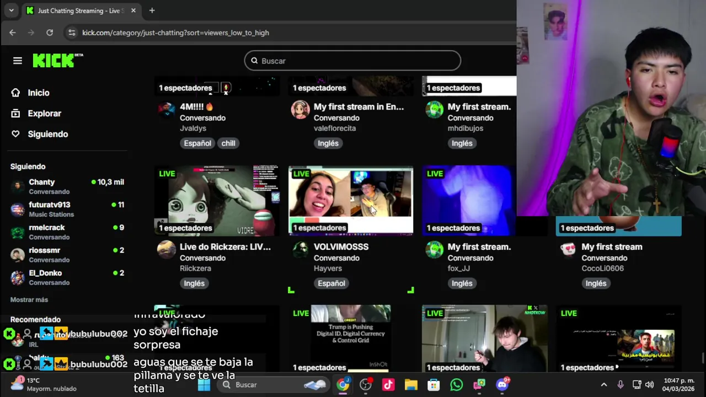Click channel name Hayvers

coord(328,268)
